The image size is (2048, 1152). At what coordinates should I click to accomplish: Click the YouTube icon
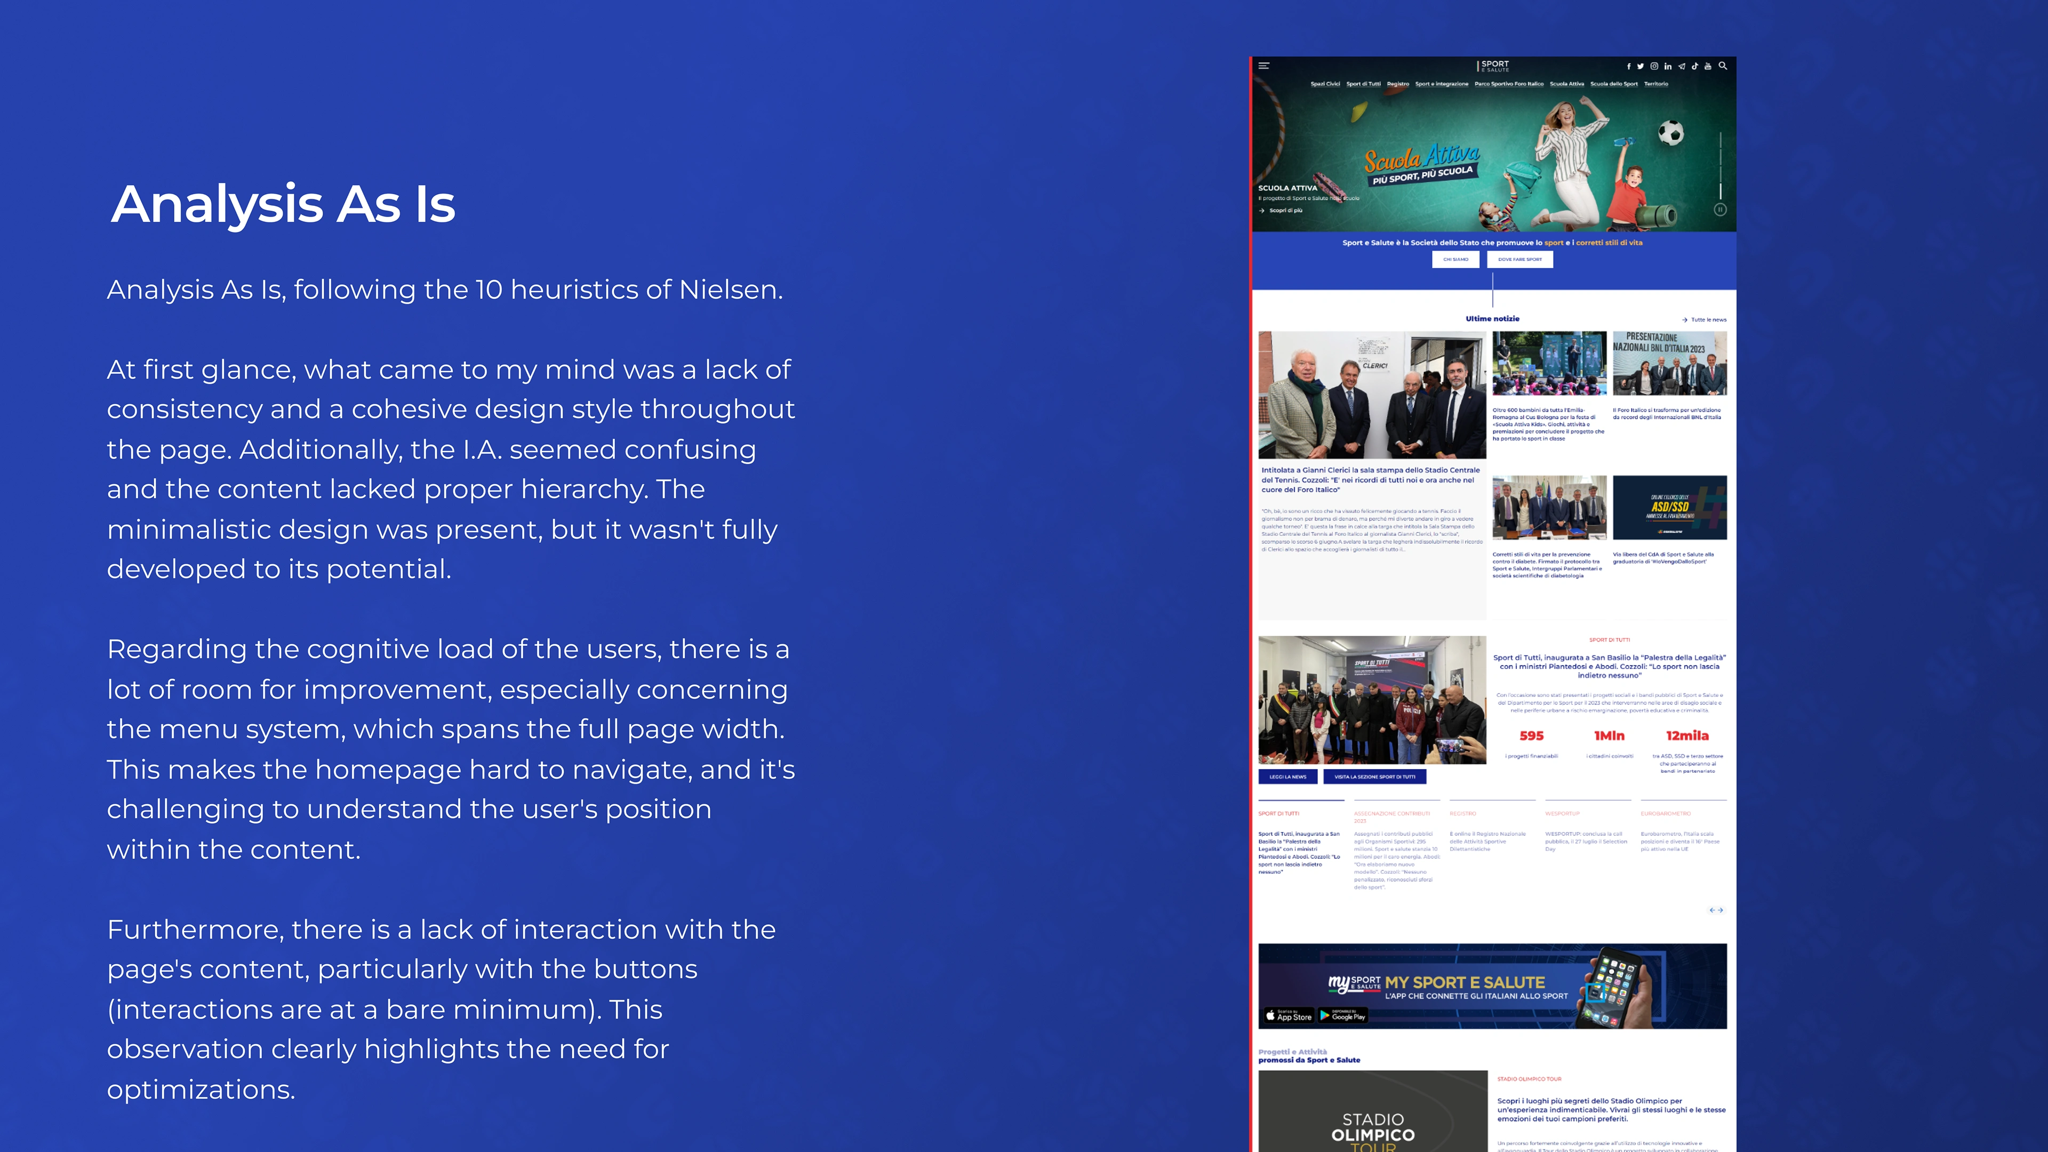pyautogui.click(x=1708, y=67)
